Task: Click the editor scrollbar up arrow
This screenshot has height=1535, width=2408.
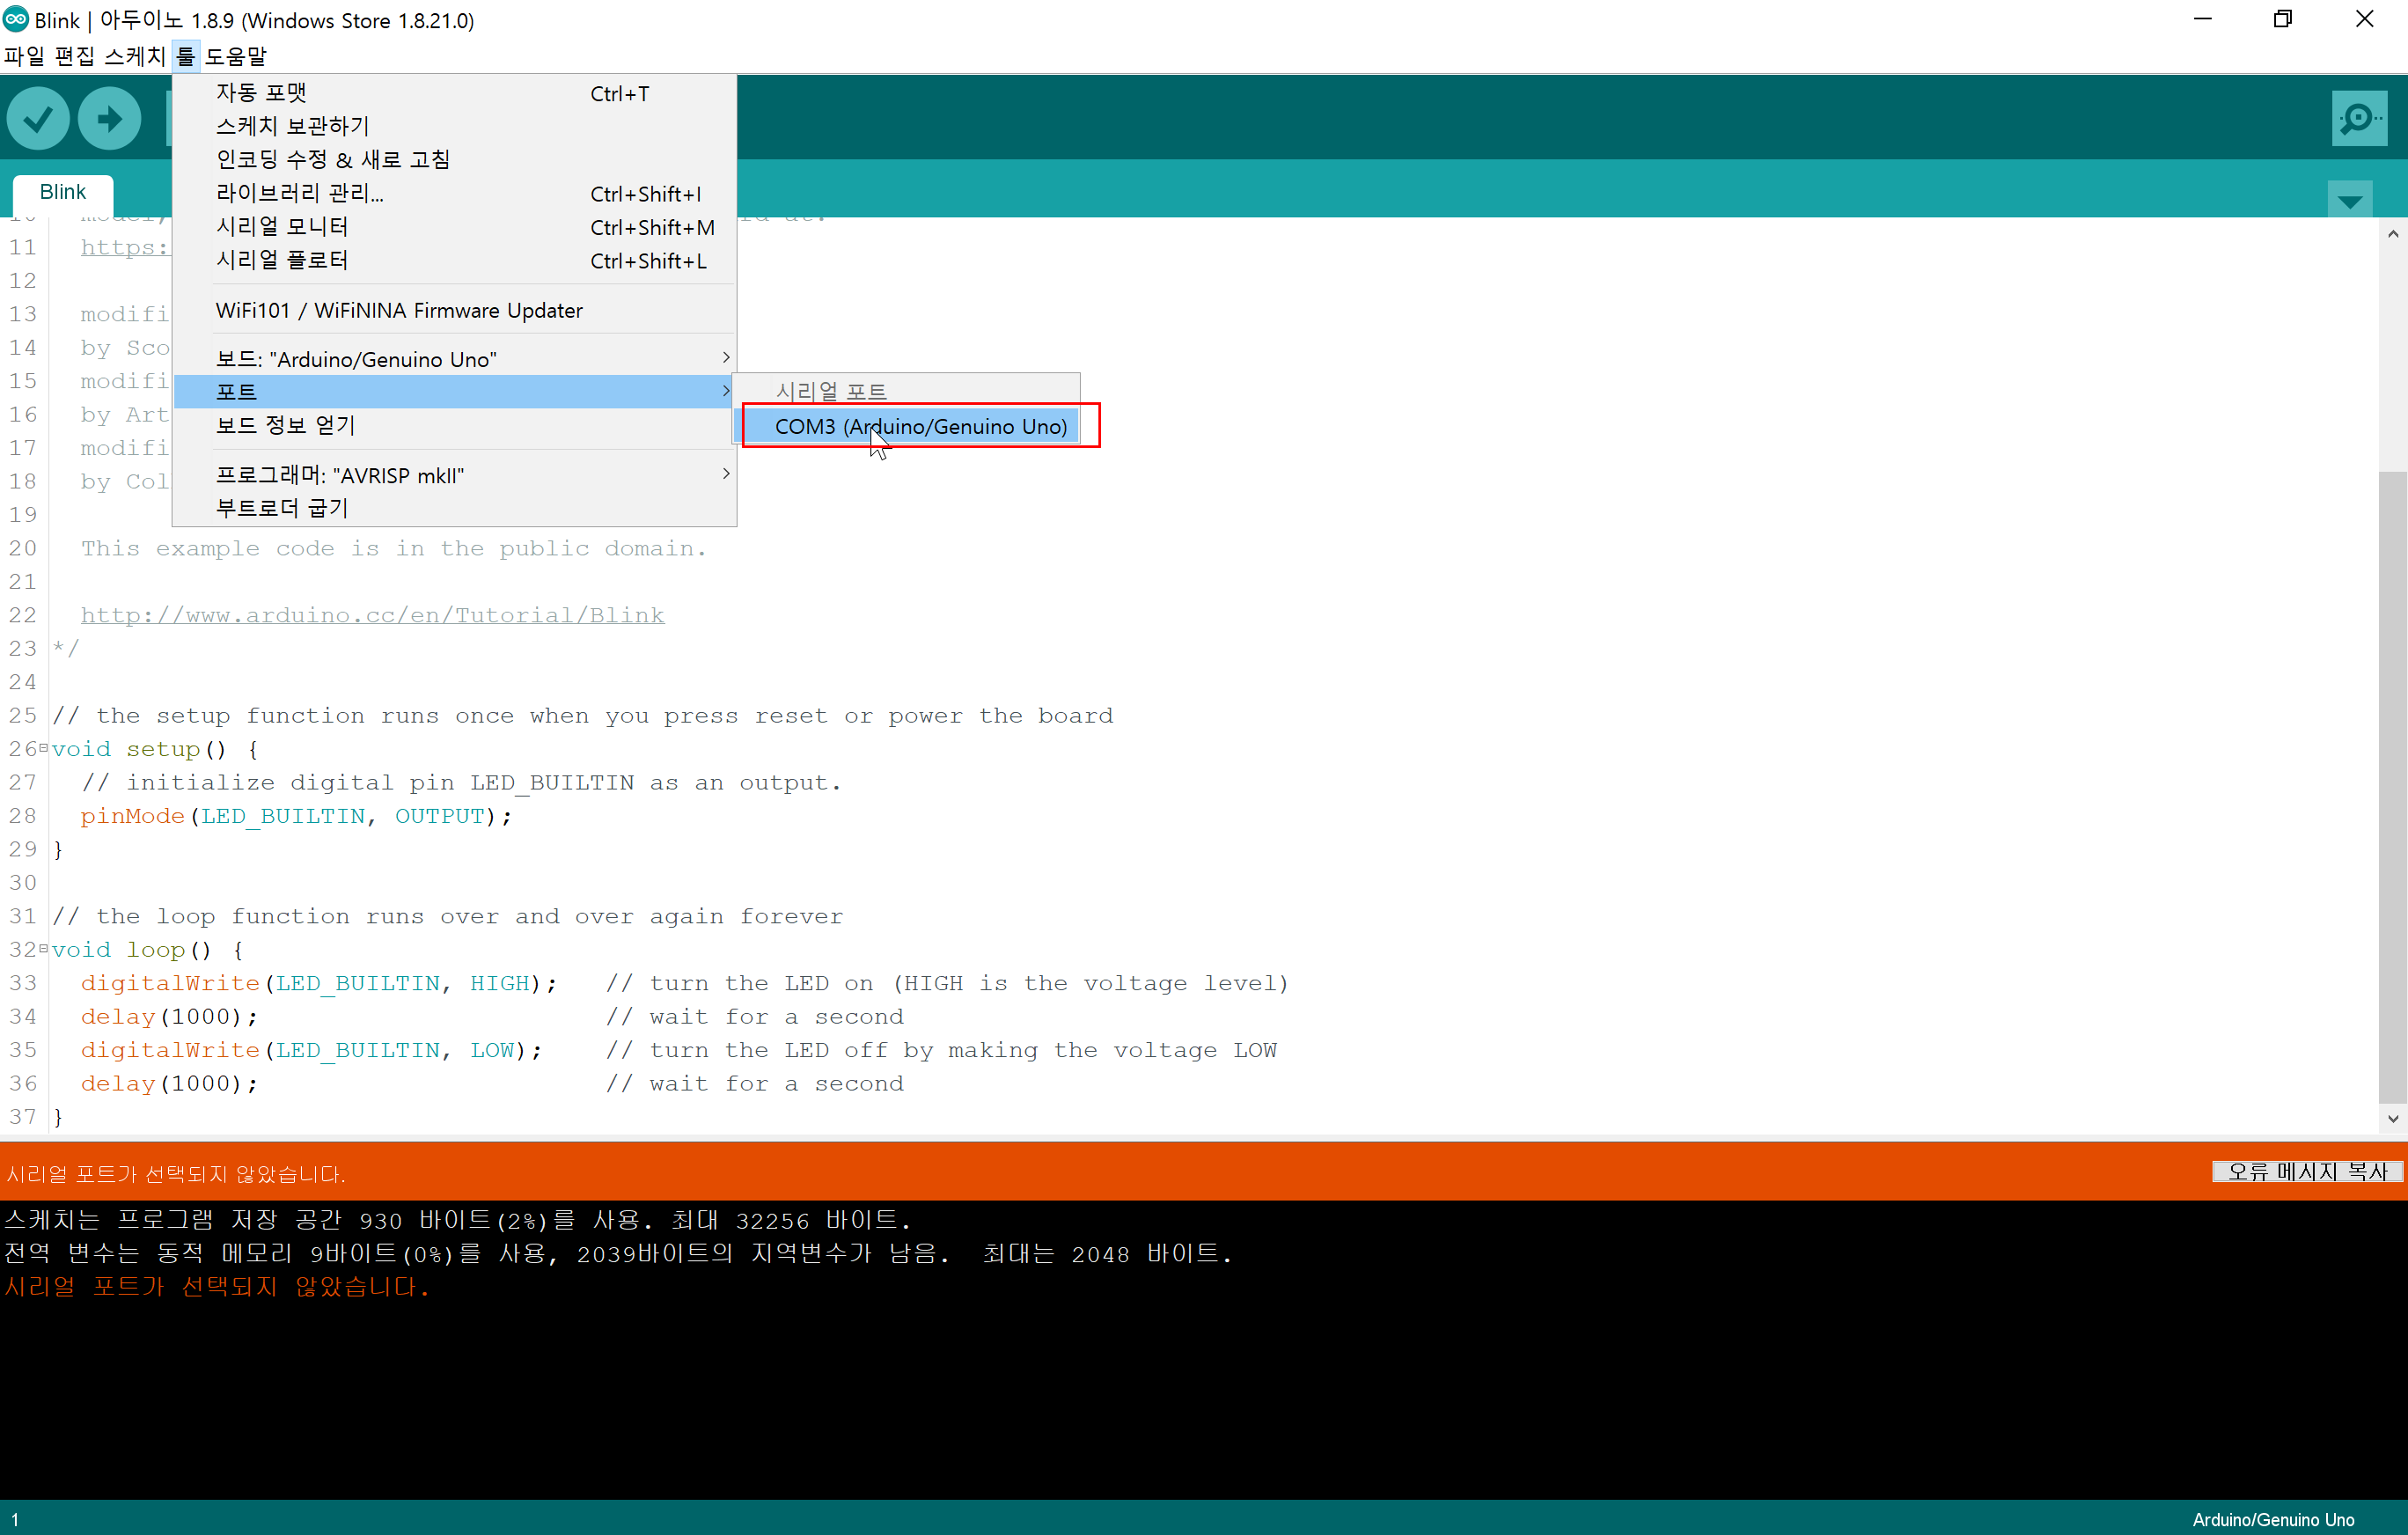Action: (2392, 234)
